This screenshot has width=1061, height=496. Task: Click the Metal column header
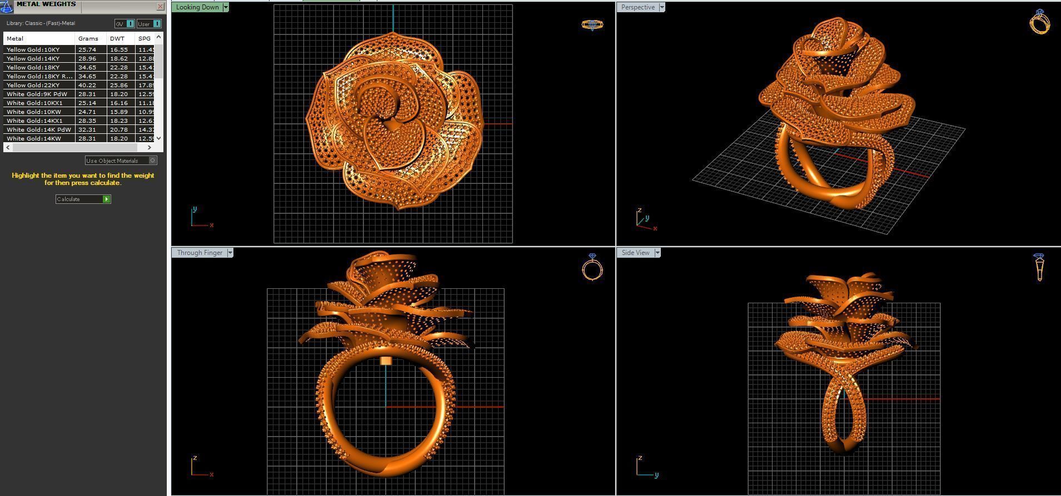(x=39, y=38)
